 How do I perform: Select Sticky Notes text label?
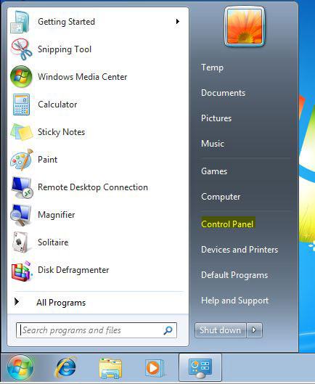pyautogui.click(x=61, y=132)
